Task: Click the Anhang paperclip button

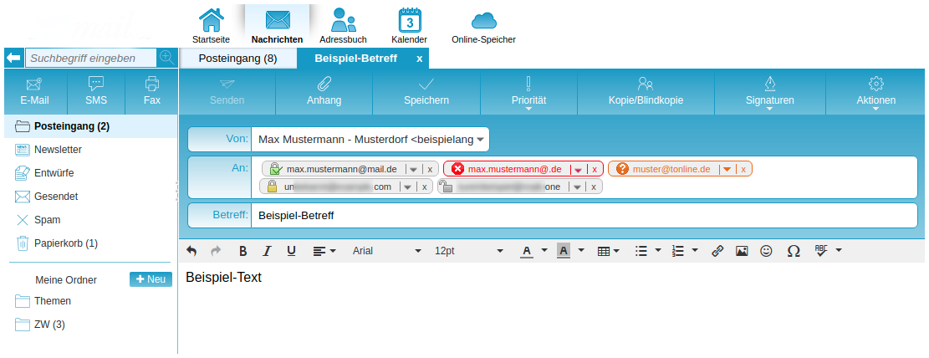Action: (324, 91)
